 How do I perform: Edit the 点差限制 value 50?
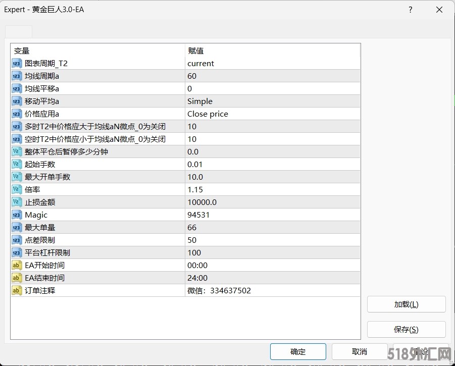[273, 240]
